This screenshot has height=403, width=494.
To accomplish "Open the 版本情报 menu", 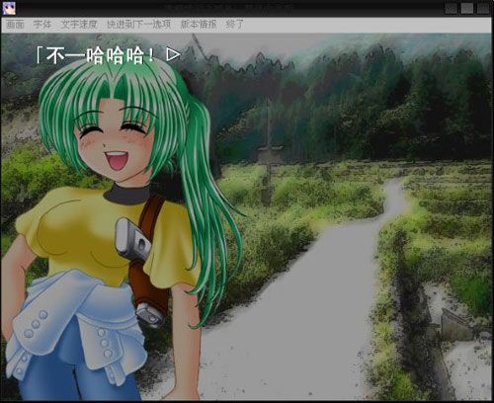I will coord(199,25).
